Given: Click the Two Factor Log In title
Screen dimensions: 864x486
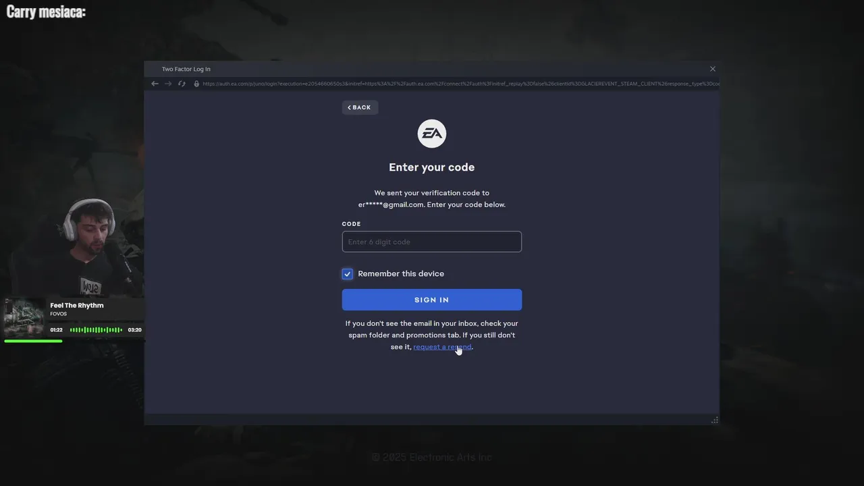Looking at the screenshot, I should tap(186, 69).
